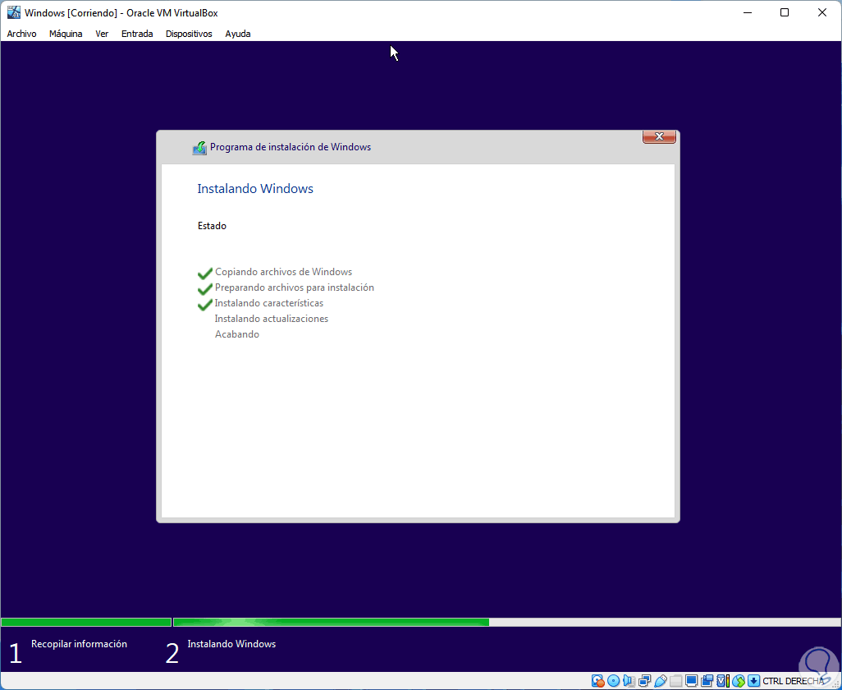
Task: Click the optical disc status icon
Action: 613,681
